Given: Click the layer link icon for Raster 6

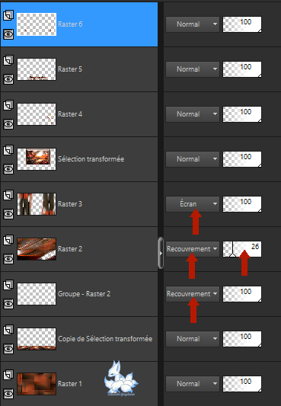Looking at the screenshot, I should point(8,15).
